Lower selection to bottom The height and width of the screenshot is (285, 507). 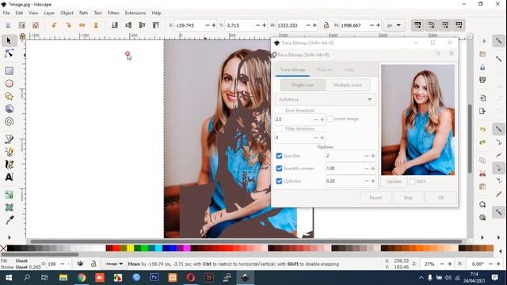click(114, 25)
